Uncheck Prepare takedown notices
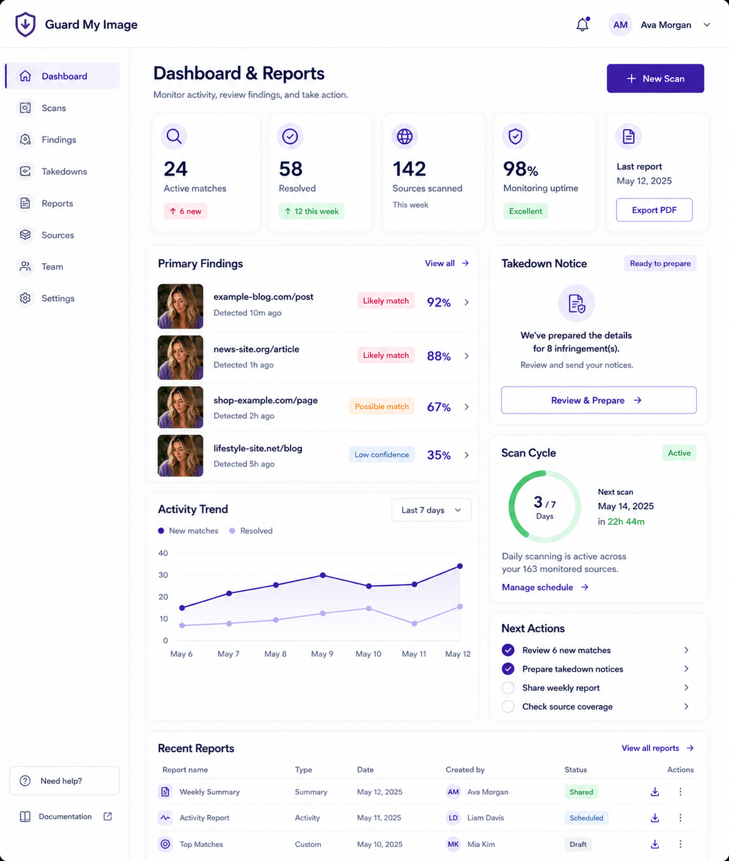The width and height of the screenshot is (729, 861). (508, 669)
